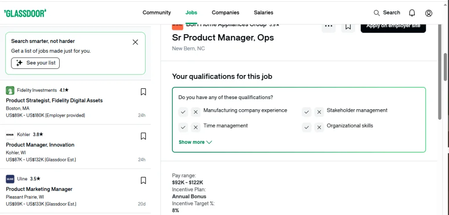Viewport: 449px width, 215px height.
Task: Click the page vertical scrollbar thumb
Action: click(445, 67)
